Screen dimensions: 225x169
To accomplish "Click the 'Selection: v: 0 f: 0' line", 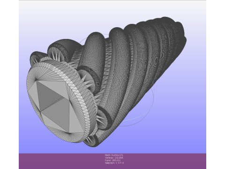I will point(114,163).
